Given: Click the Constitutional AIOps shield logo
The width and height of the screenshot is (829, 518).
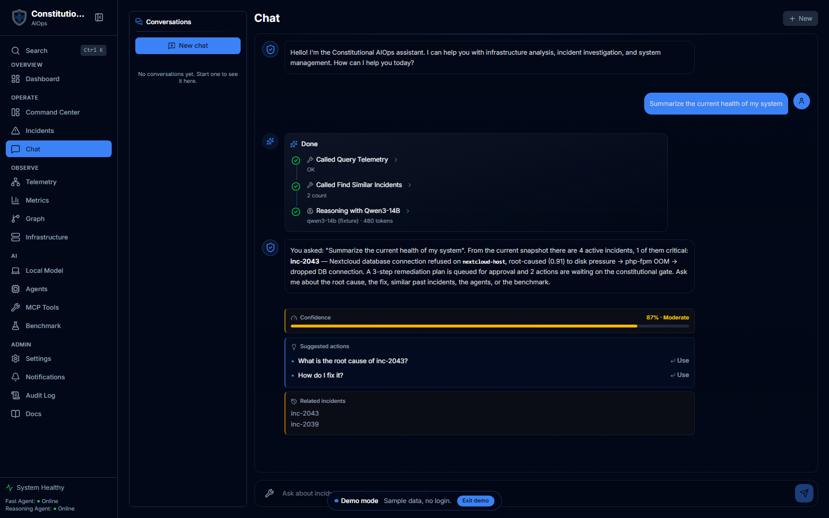Looking at the screenshot, I should coord(20,17).
